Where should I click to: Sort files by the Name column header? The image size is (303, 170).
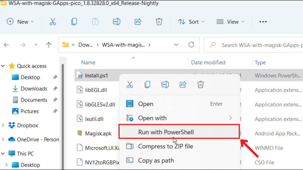pyautogui.click(x=88, y=63)
